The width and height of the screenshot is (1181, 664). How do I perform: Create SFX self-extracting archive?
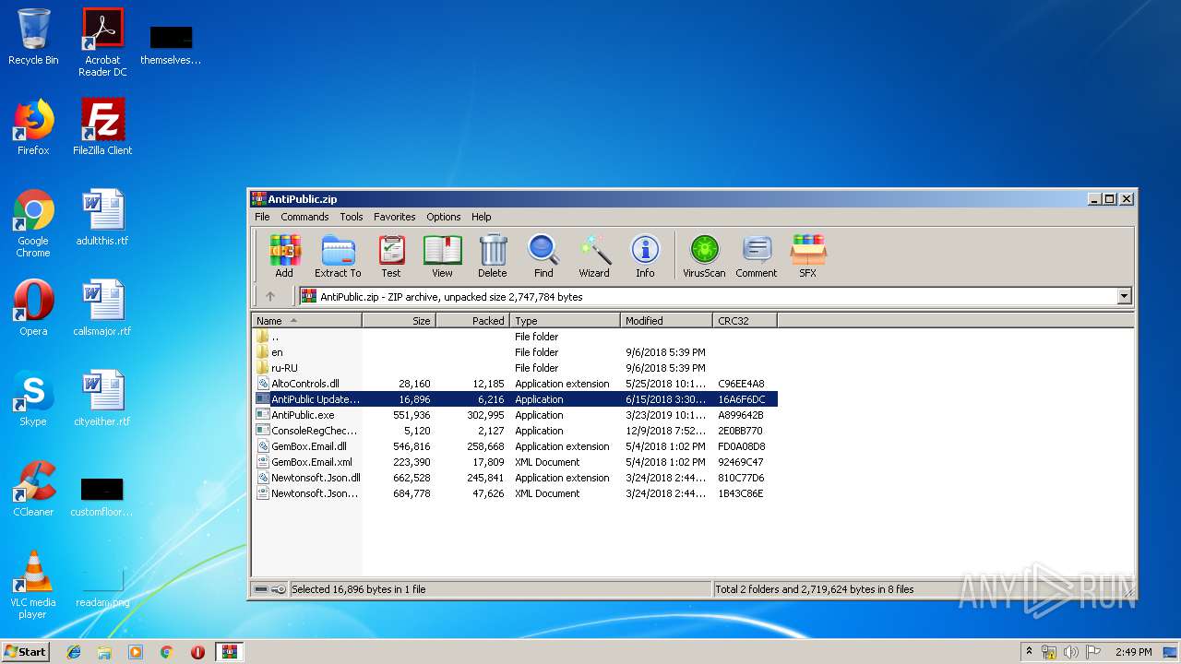807,255
